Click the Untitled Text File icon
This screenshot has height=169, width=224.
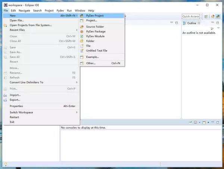tap(82, 51)
